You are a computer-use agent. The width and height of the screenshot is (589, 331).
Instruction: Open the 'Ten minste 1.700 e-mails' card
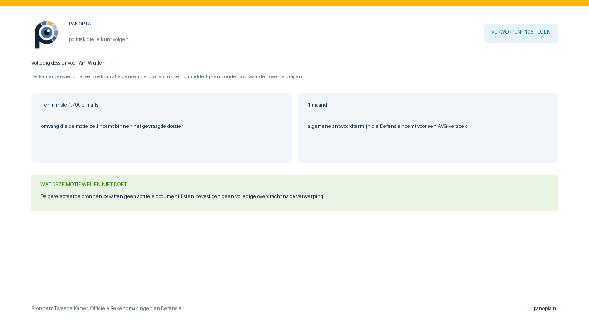(x=161, y=128)
